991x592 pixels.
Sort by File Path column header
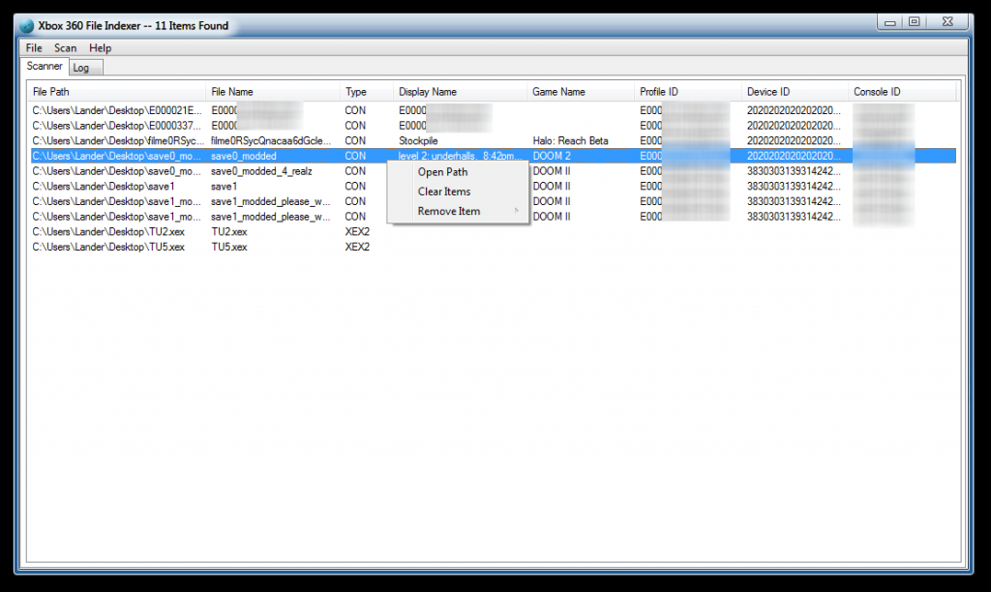[117, 92]
